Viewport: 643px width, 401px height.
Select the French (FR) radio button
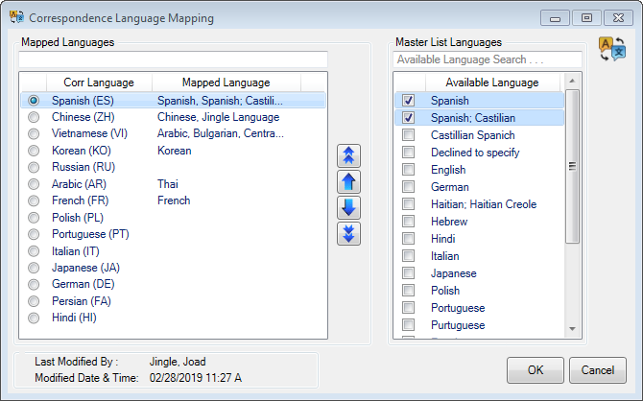pos(34,200)
